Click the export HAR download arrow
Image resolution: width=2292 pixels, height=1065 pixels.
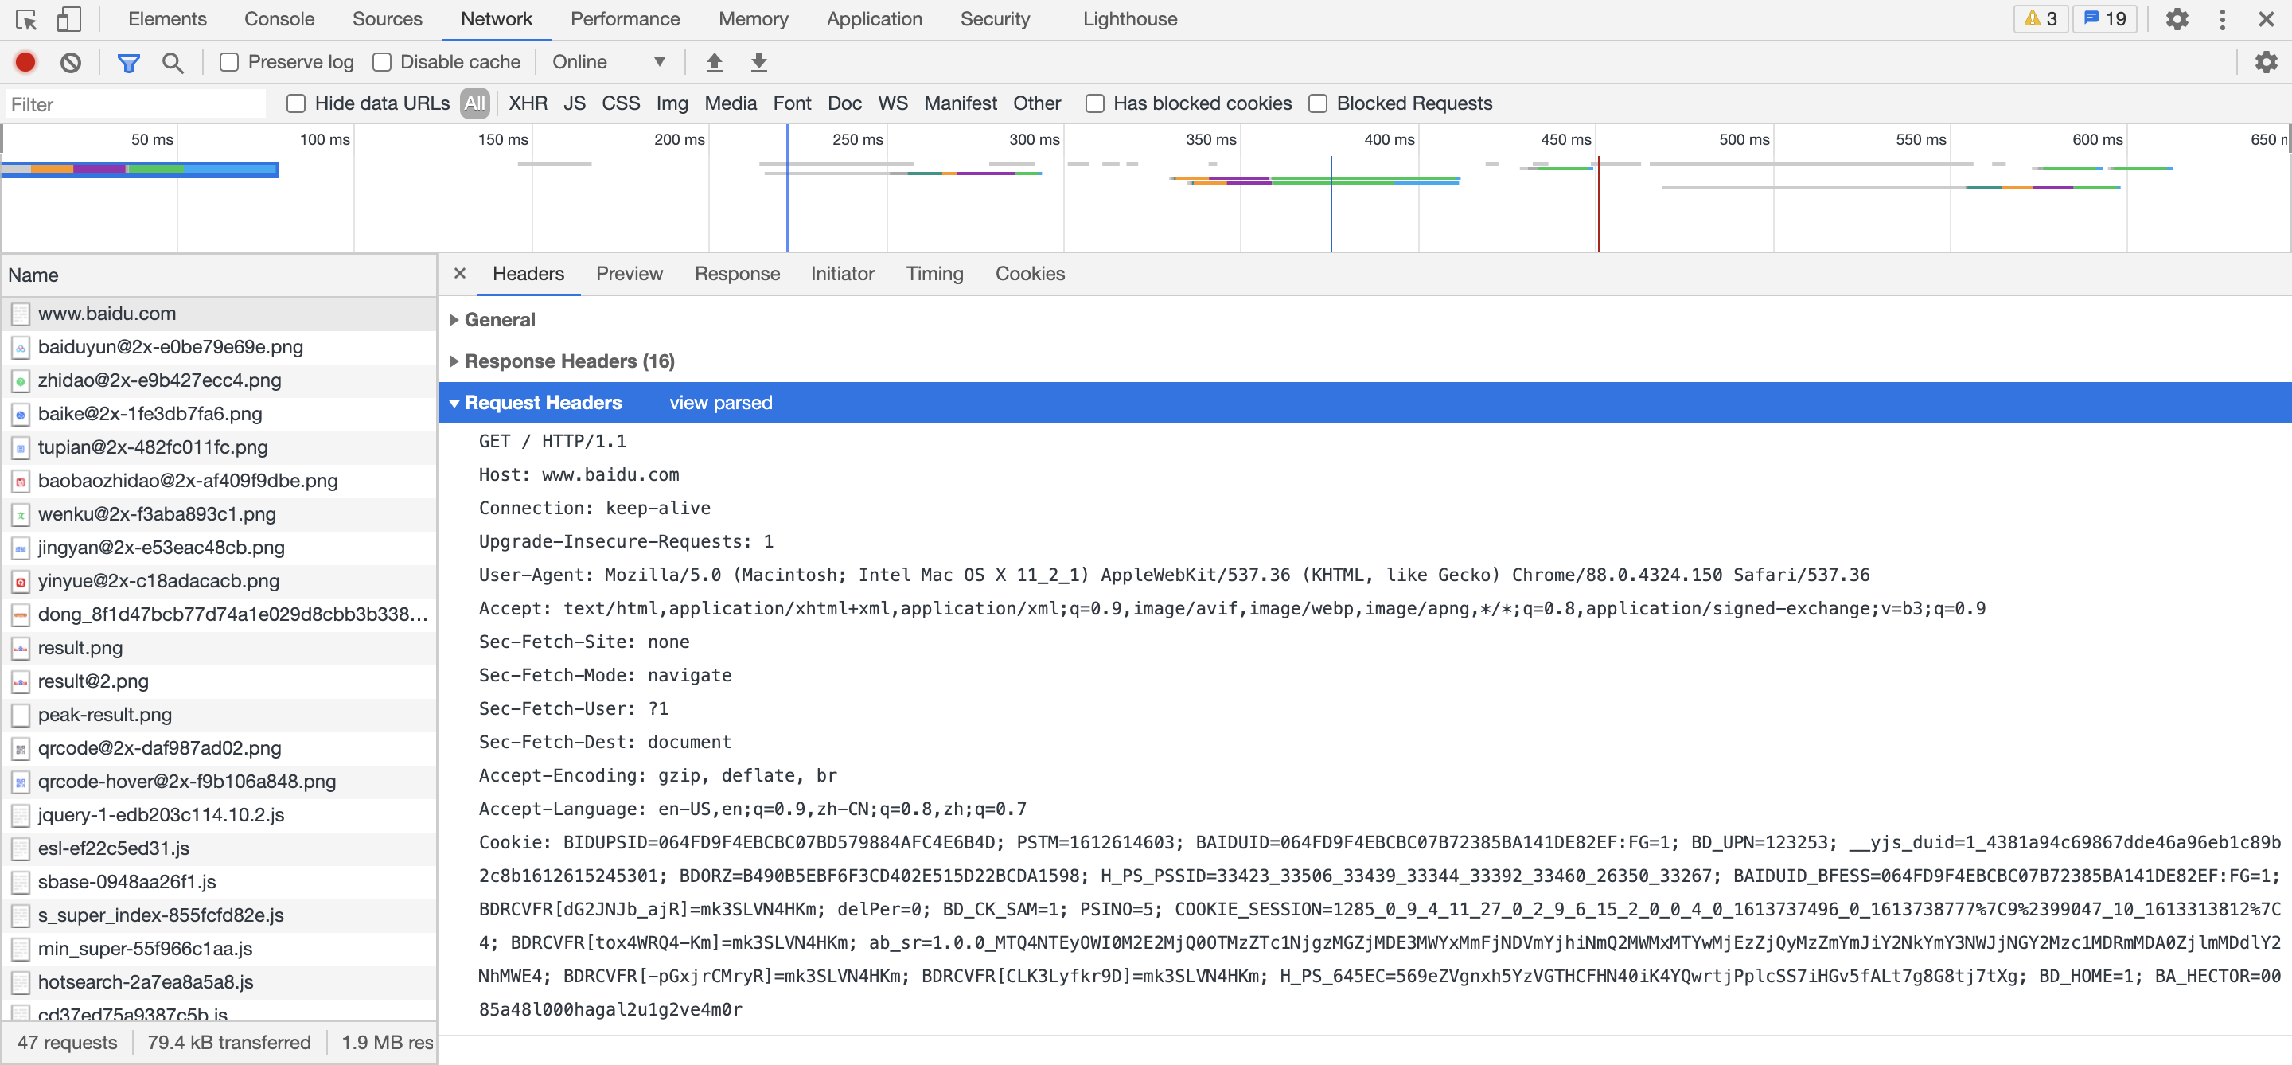coord(758,62)
